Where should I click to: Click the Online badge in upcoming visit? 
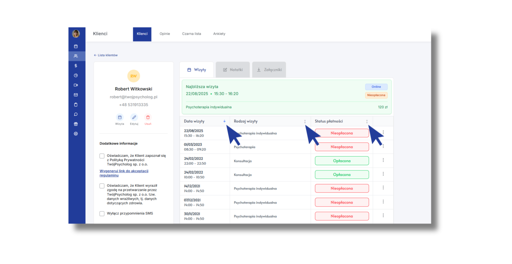click(x=376, y=87)
